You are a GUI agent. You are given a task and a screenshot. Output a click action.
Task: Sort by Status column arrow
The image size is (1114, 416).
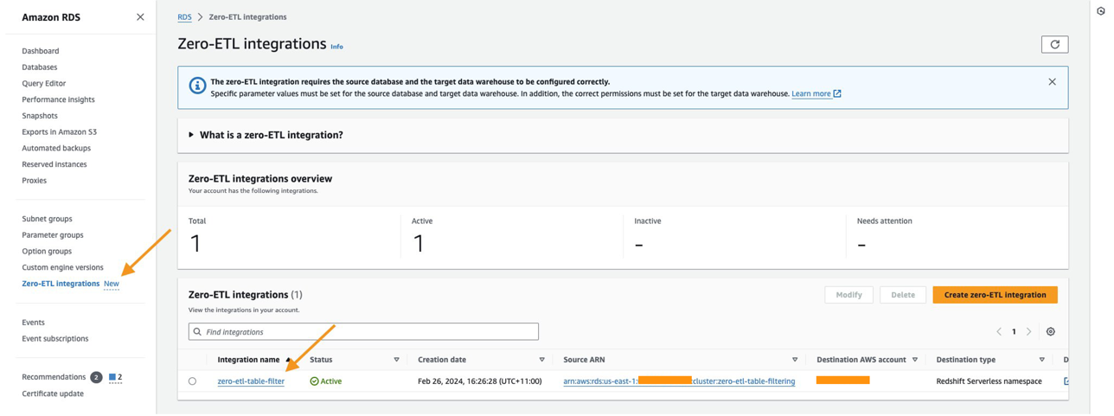click(396, 360)
